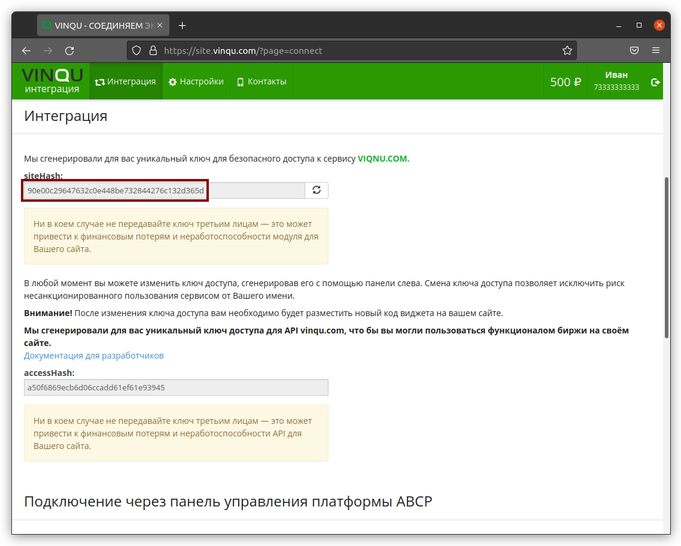681x546 pixels.
Task: Click the padlock site security icon
Action: (x=153, y=51)
